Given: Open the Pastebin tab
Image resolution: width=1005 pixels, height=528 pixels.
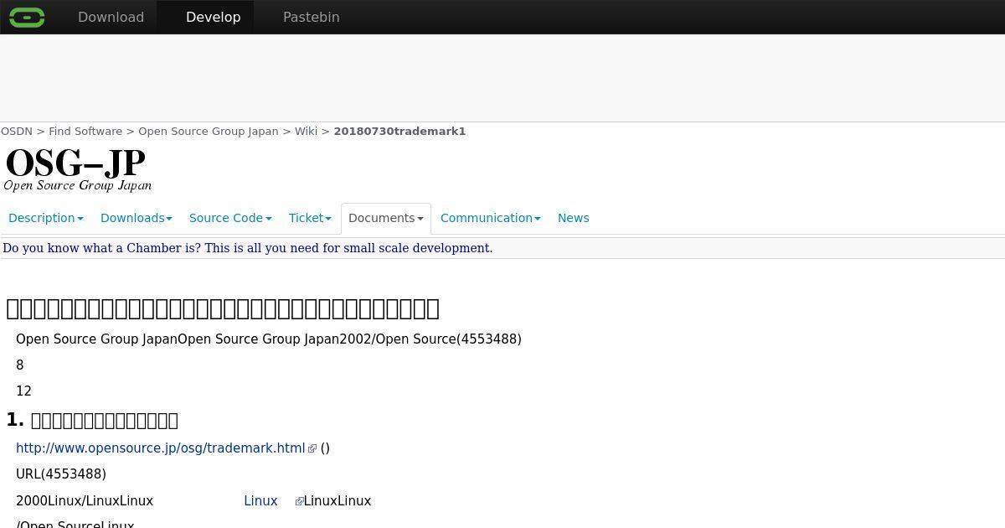Looking at the screenshot, I should pos(311,17).
